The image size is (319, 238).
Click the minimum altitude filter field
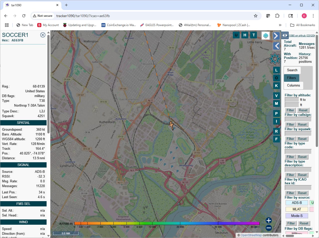292,100
